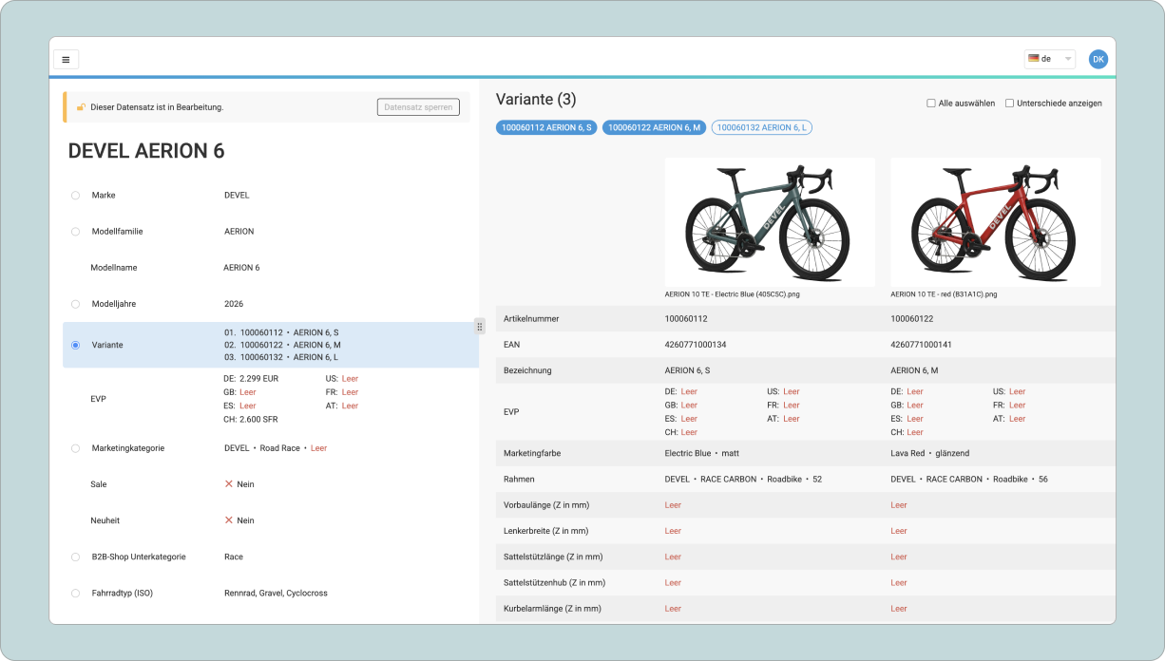Open the DK user avatar
The image size is (1165, 661).
(x=1098, y=59)
